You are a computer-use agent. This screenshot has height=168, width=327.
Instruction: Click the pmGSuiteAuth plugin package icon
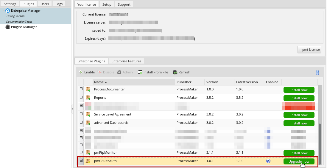88,161
